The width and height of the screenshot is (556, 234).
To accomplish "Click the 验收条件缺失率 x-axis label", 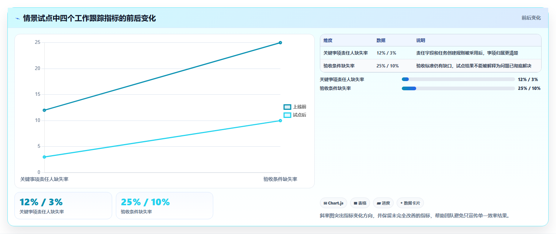I will (280, 179).
